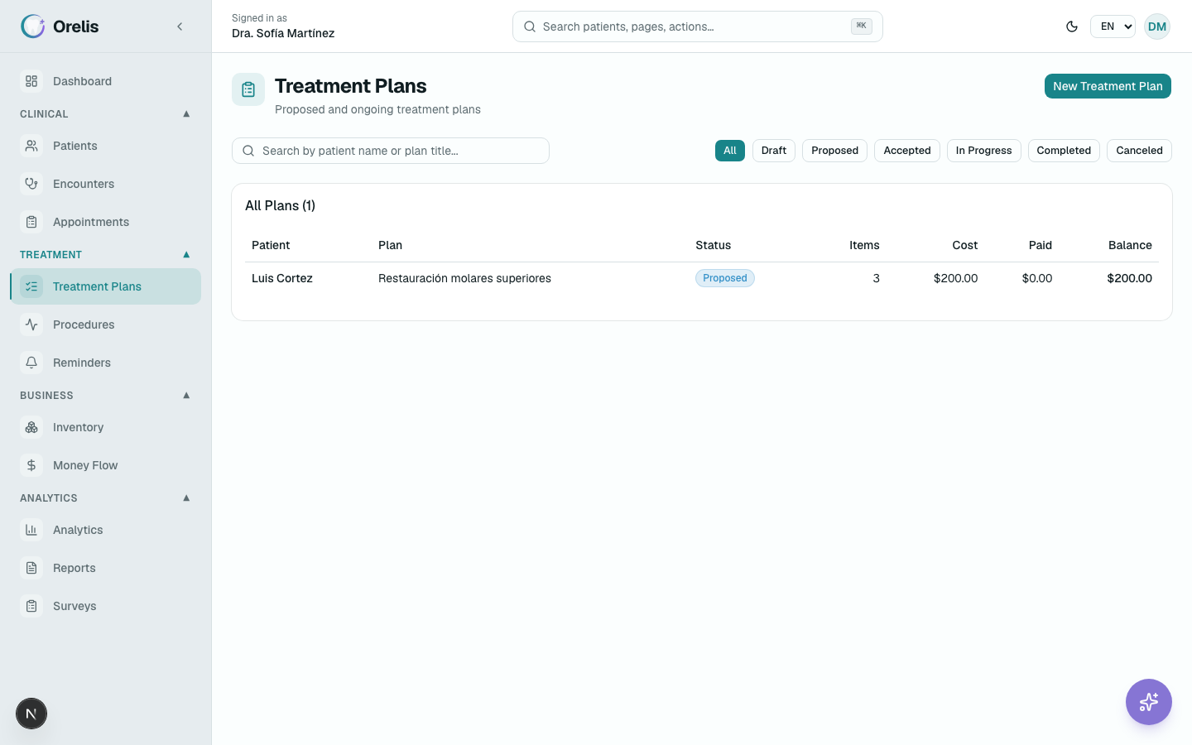This screenshot has width=1192, height=745.
Task: Click the Orelis logo icon
Action: pos(33,26)
